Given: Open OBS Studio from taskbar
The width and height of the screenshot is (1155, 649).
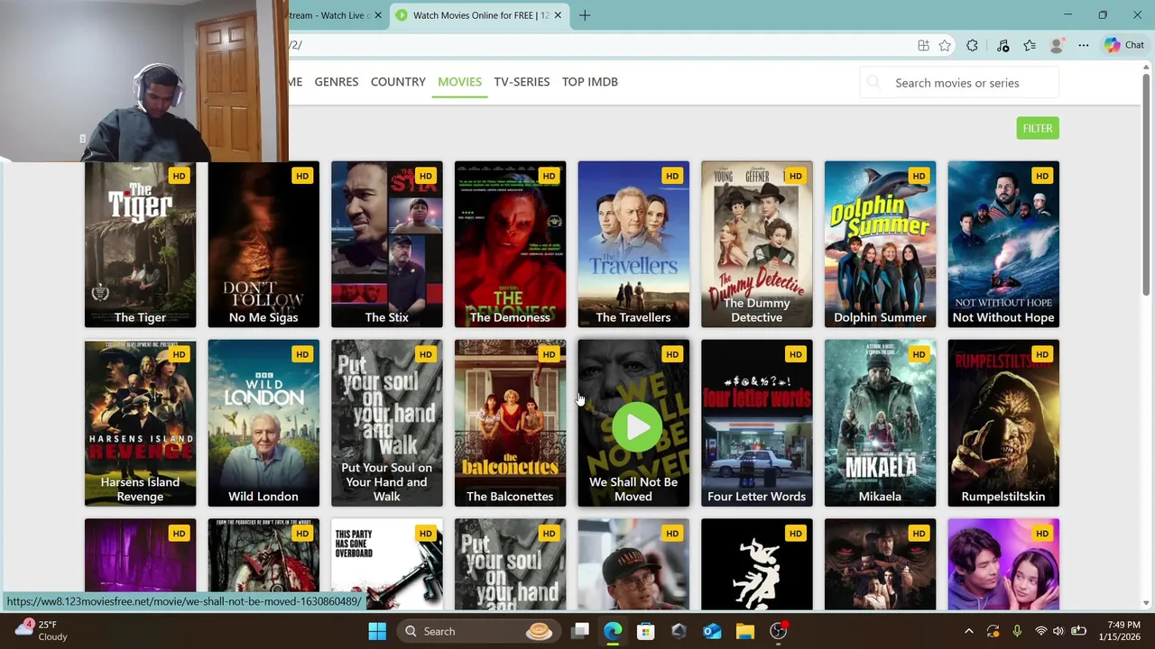Looking at the screenshot, I should point(778,631).
